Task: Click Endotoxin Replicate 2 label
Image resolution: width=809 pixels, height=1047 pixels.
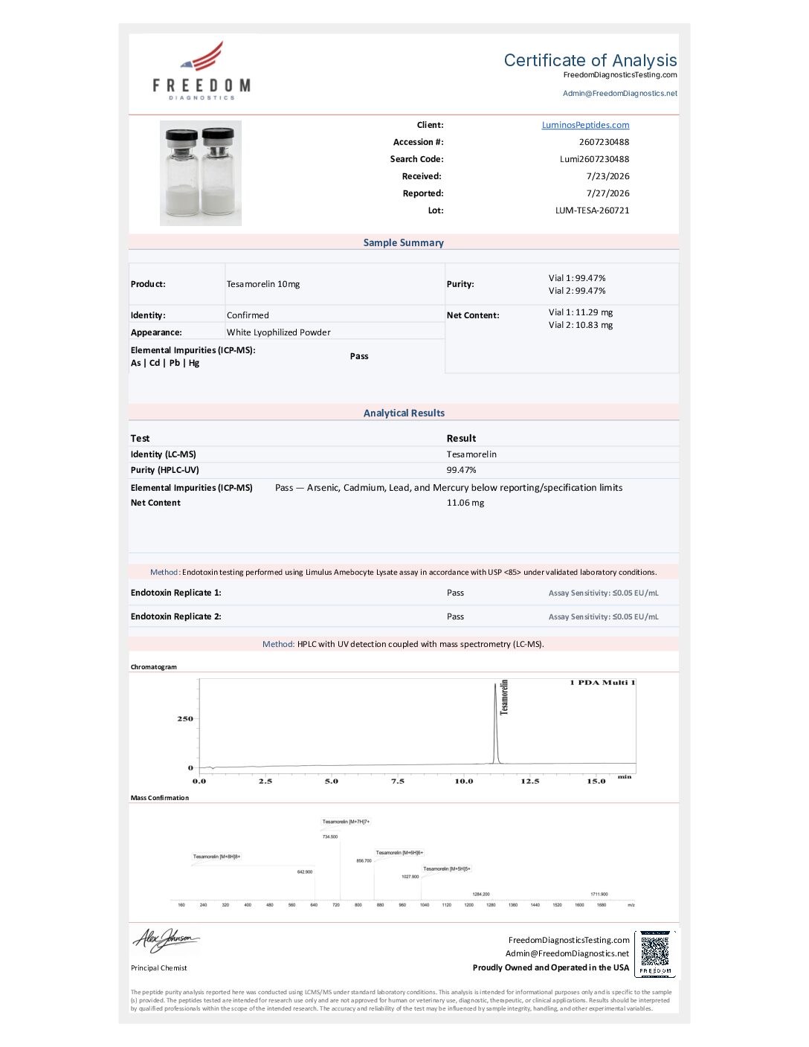Action: click(x=175, y=616)
